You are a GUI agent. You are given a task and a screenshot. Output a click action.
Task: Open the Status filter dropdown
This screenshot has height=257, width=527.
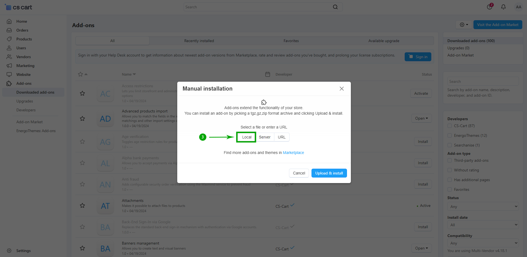click(483, 207)
